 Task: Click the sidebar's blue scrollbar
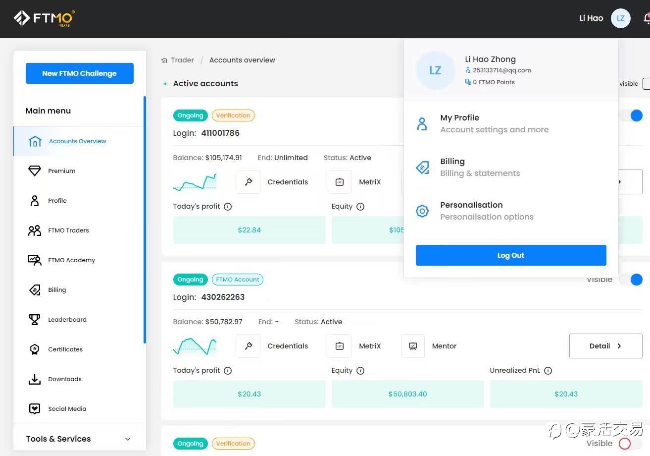tap(145, 220)
